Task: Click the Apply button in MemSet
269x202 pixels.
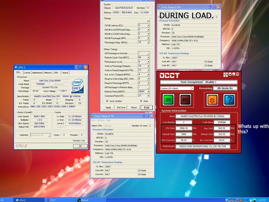Action: pos(108,107)
